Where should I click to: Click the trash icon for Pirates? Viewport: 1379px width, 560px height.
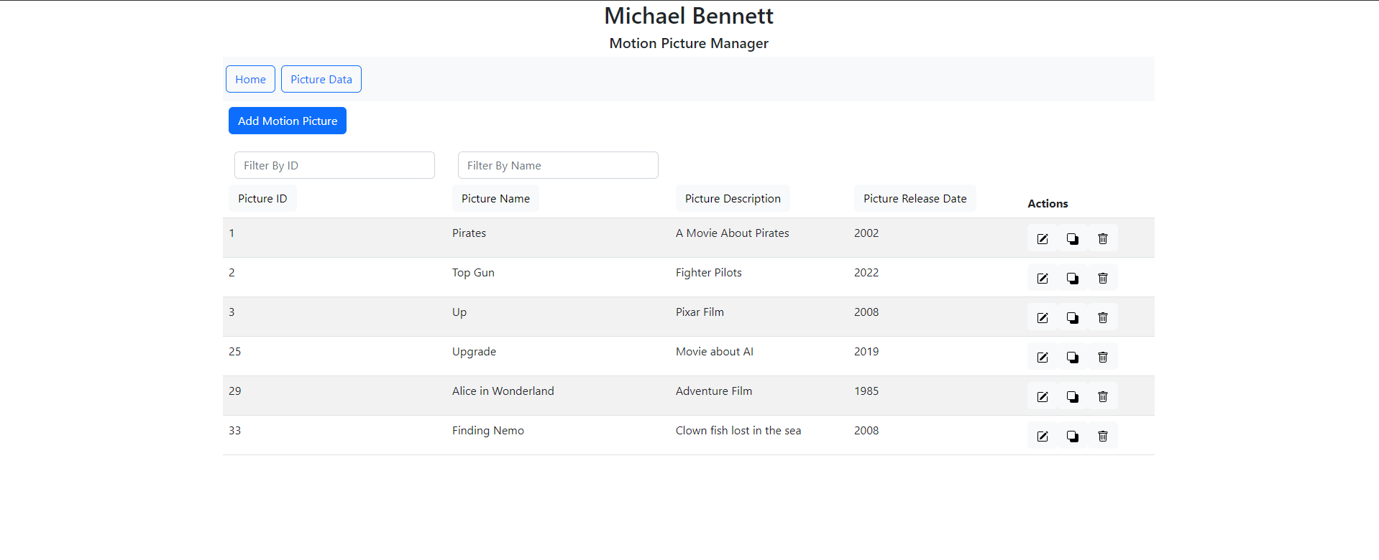[x=1102, y=239]
